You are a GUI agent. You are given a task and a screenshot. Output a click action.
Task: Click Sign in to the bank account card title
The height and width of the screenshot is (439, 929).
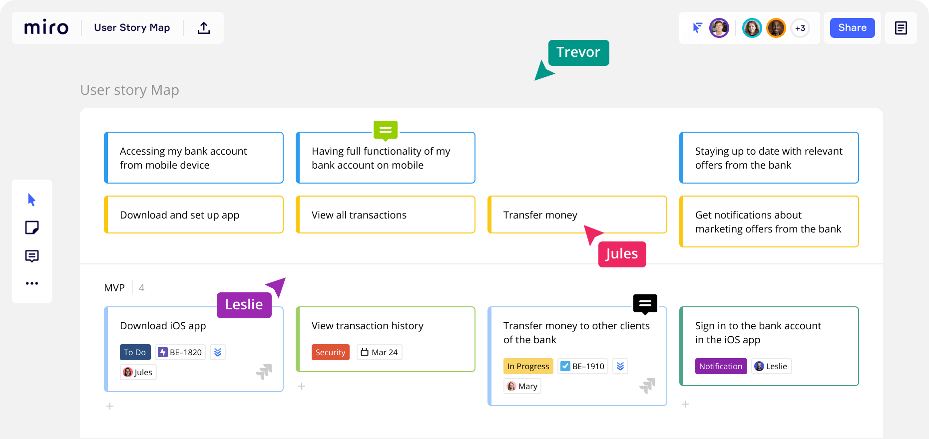[x=758, y=333]
